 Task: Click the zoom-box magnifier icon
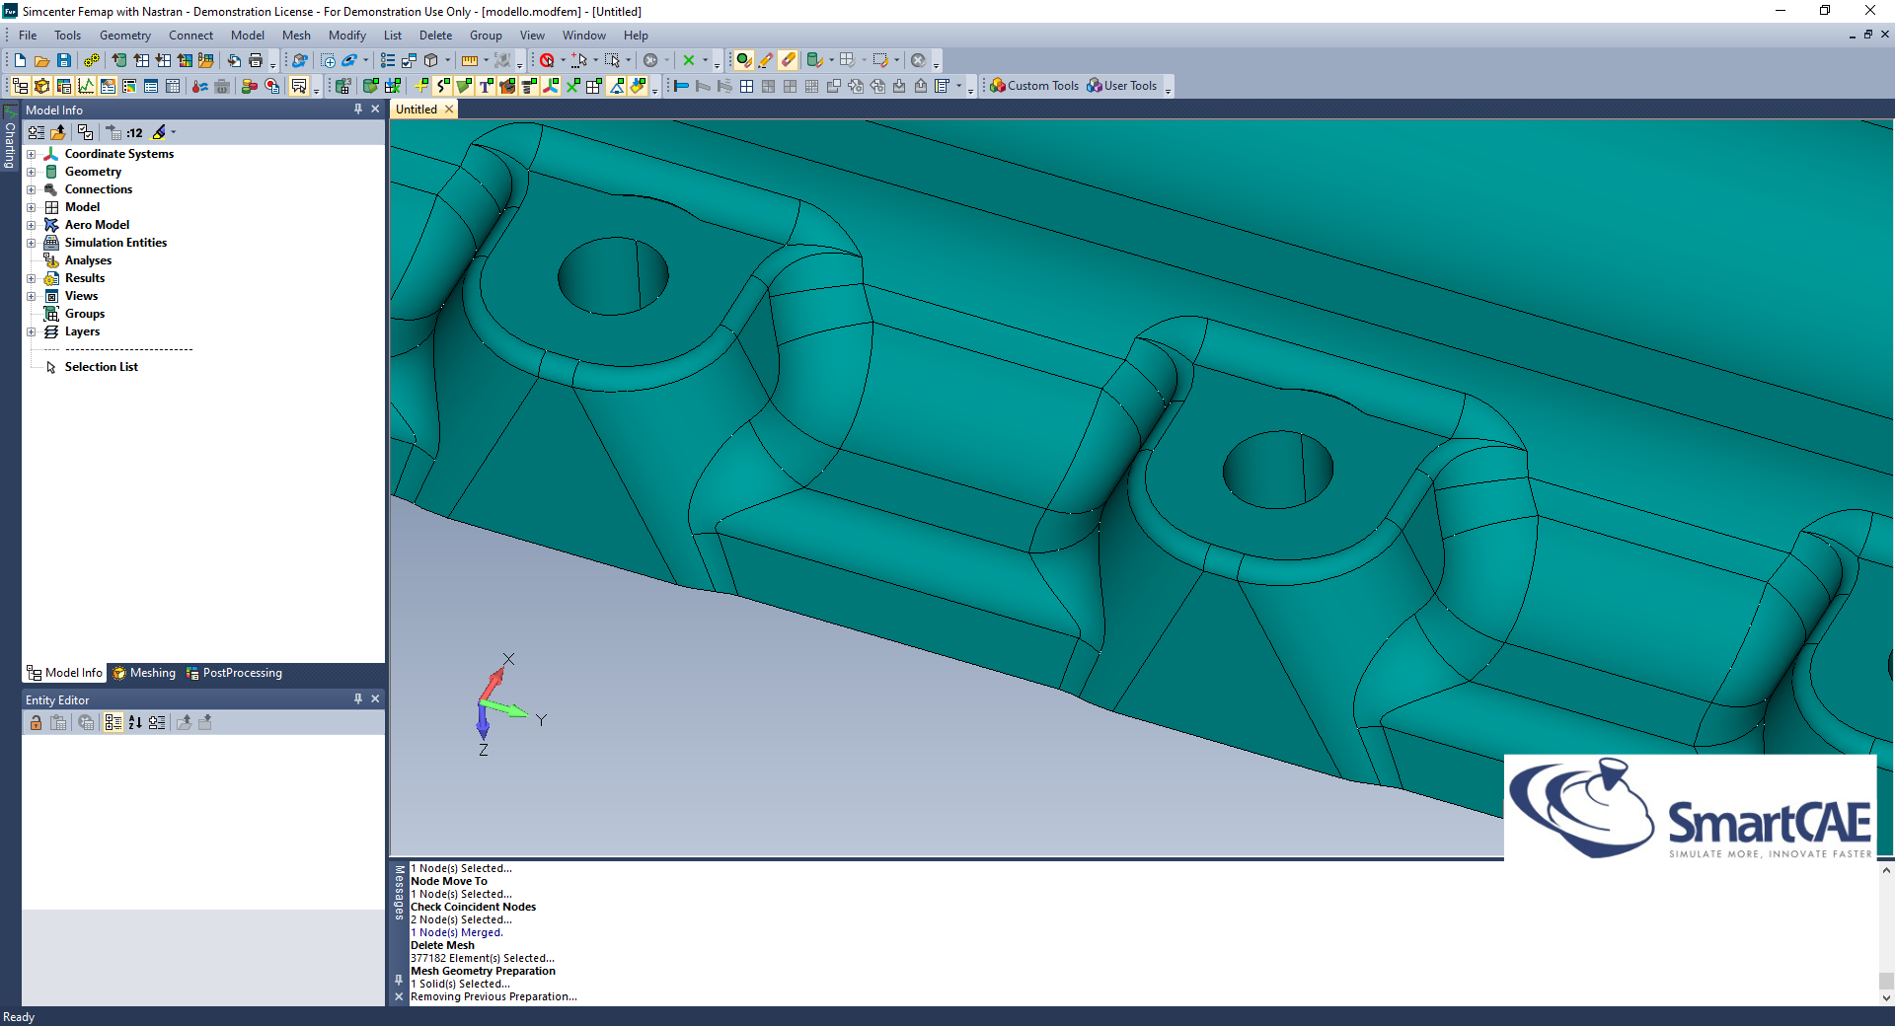[x=329, y=60]
